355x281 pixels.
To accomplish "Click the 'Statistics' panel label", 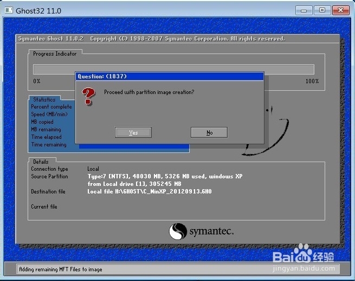I will (44, 99).
